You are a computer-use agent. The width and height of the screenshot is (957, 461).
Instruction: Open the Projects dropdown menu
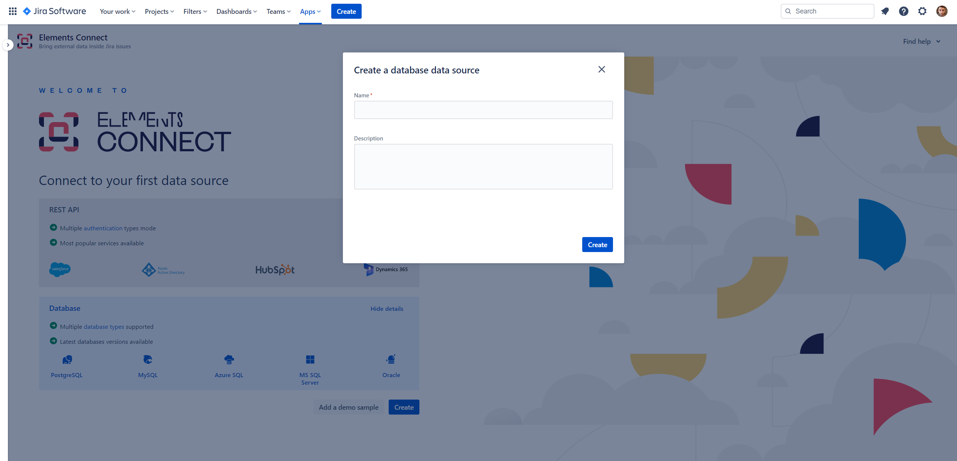[x=159, y=12]
